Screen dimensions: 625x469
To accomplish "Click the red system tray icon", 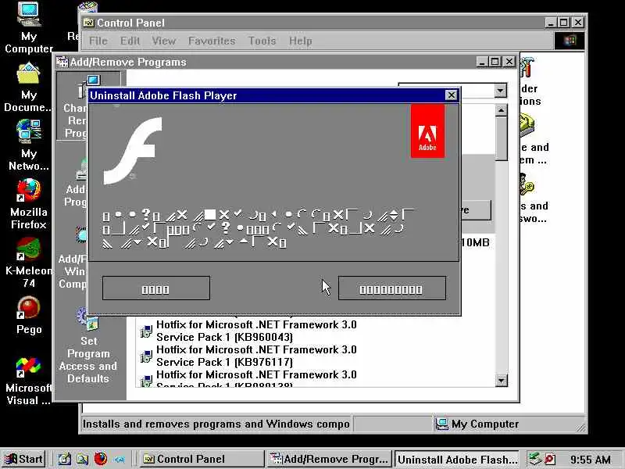I will click(x=550, y=459).
